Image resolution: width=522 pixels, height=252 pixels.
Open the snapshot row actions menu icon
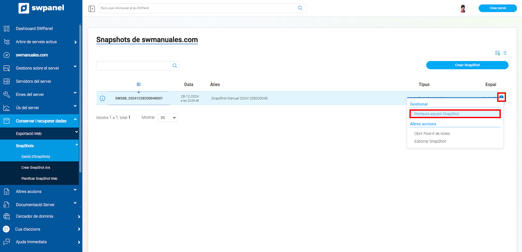pyautogui.click(x=501, y=97)
